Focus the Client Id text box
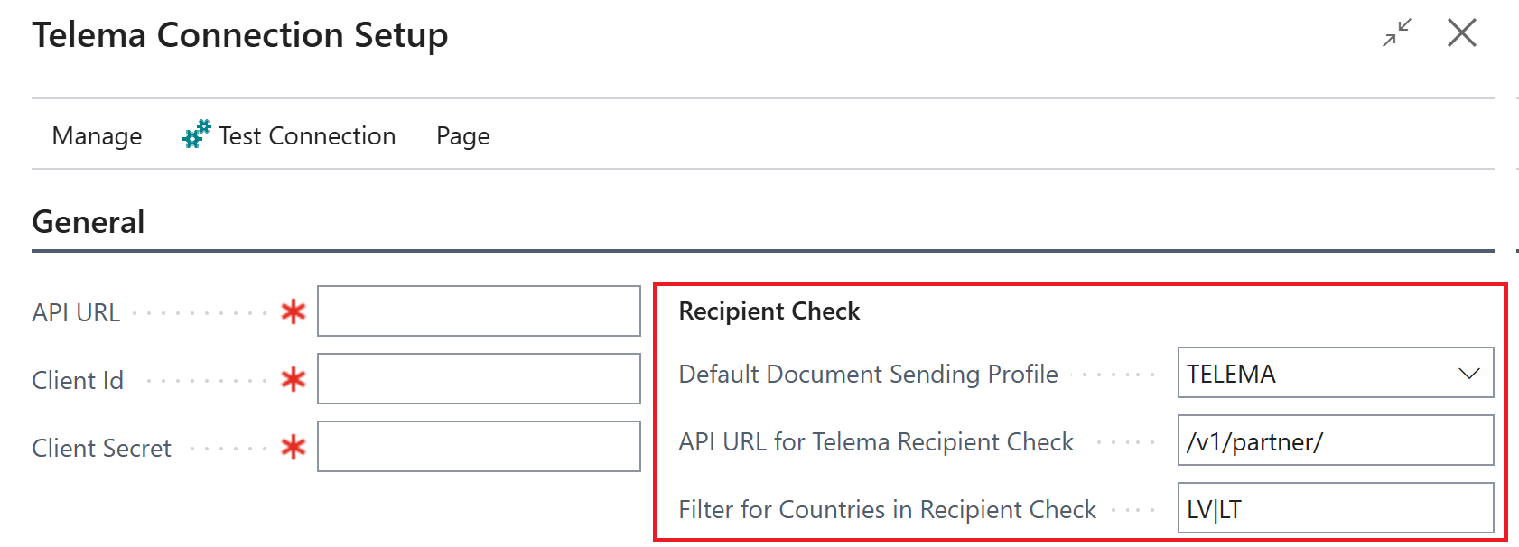1519x547 pixels. (479, 379)
